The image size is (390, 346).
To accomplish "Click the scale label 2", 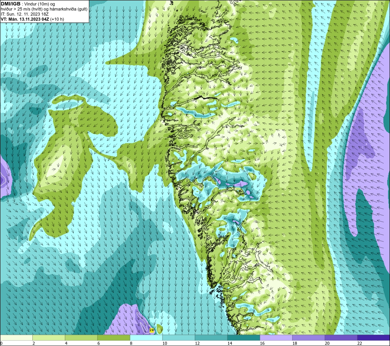I will coord(34,344).
